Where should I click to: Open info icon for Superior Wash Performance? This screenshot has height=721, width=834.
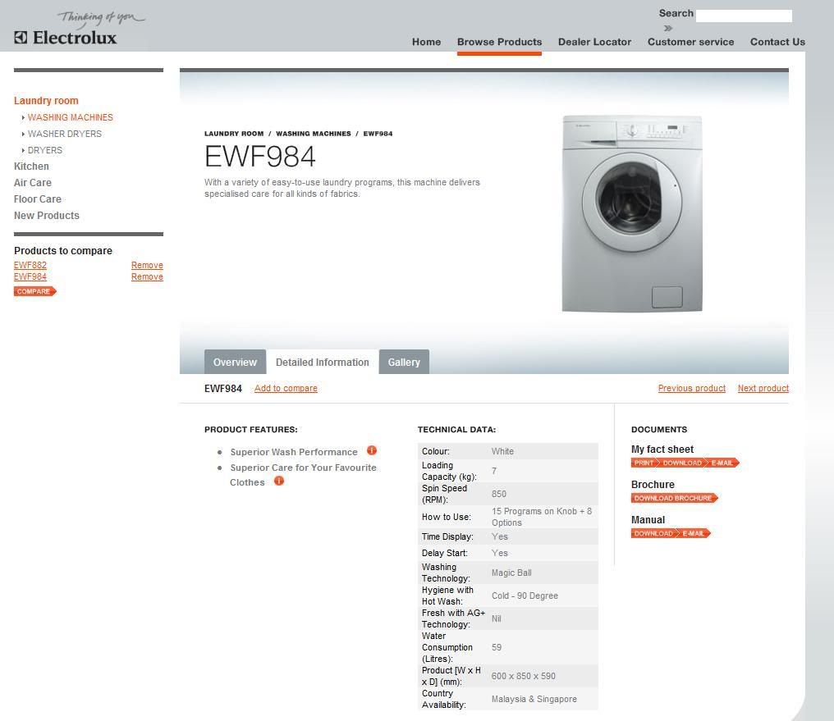tap(372, 450)
